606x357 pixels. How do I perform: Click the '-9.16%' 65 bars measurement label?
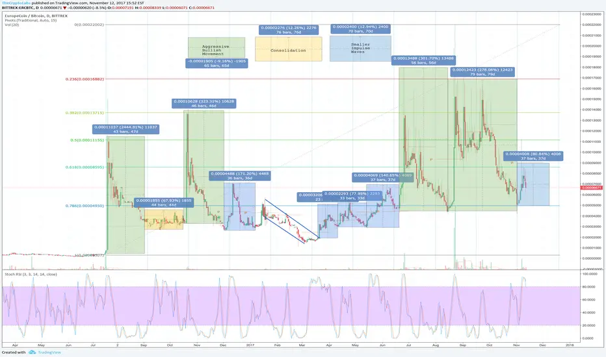[217, 64]
